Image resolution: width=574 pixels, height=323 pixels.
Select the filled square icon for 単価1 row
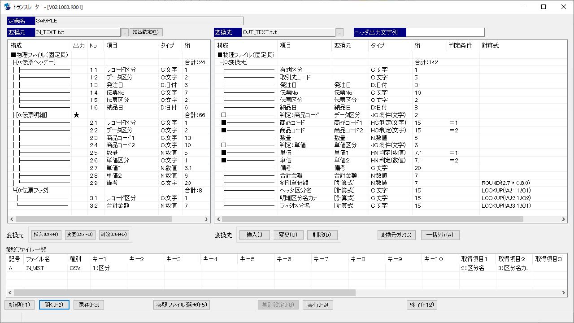(x=224, y=153)
